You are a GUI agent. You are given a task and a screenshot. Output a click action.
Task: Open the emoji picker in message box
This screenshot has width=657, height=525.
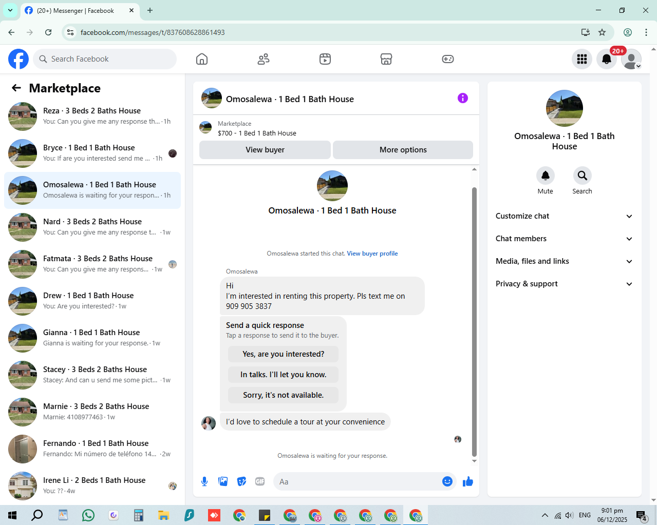click(447, 481)
